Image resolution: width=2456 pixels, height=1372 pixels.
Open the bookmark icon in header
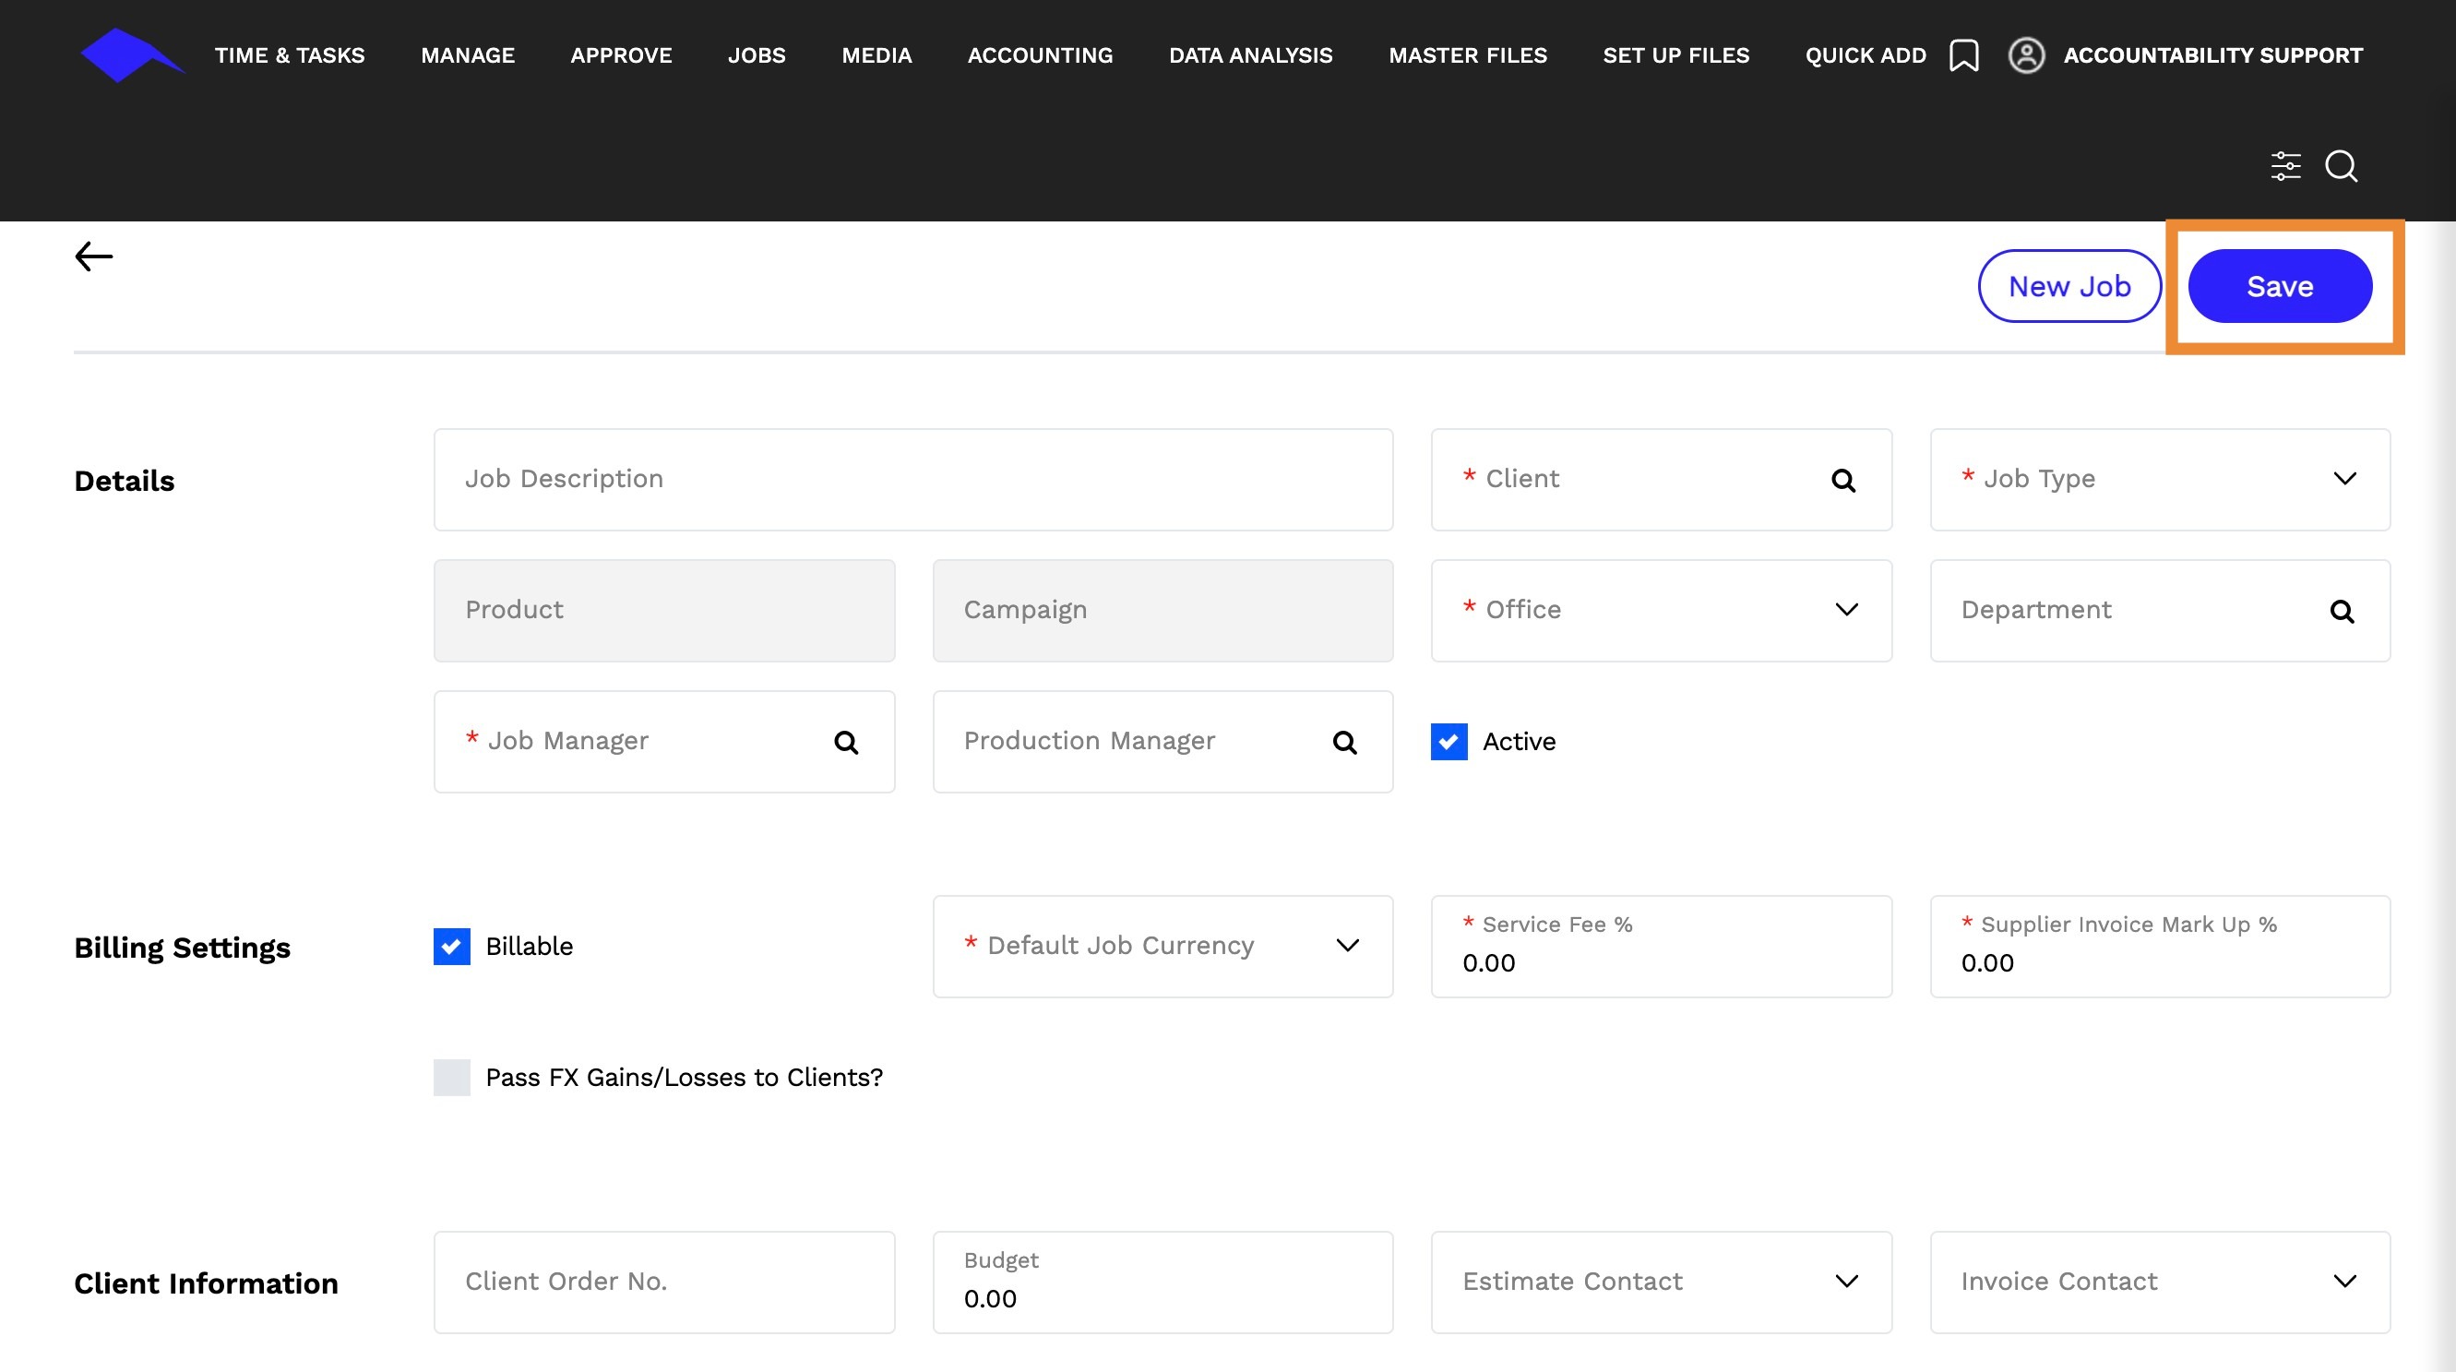click(1964, 55)
